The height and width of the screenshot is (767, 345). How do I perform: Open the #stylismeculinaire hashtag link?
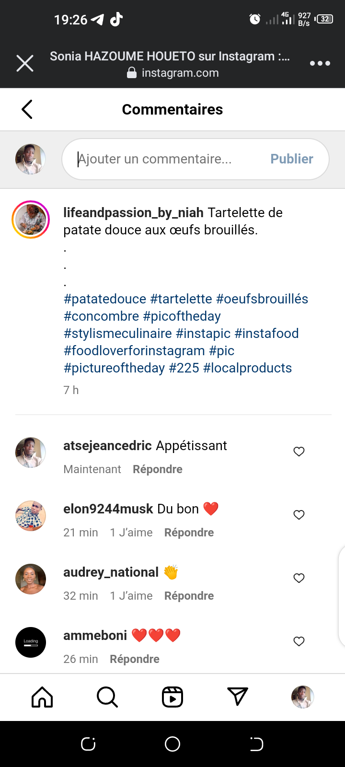(x=118, y=334)
